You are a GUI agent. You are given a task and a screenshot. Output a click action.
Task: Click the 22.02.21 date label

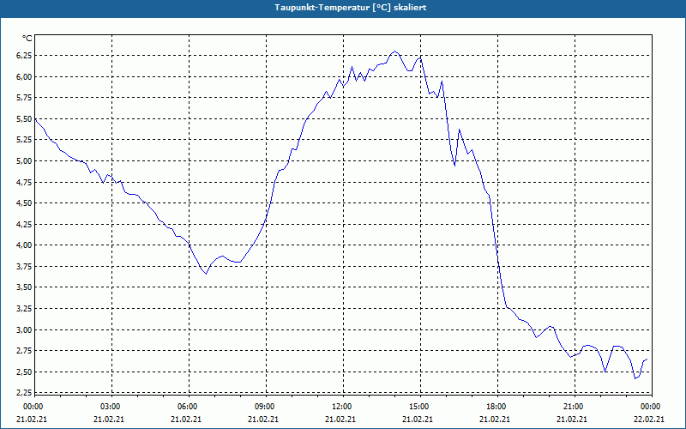click(649, 420)
